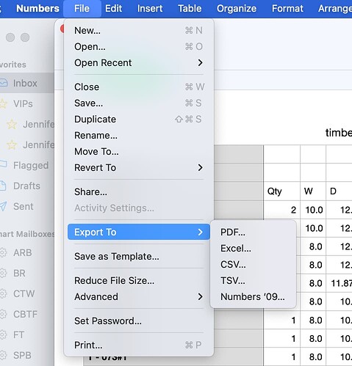Viewport: 352px width, 366px height.
Task: Open the Table menu
Action: coord(190,9)
